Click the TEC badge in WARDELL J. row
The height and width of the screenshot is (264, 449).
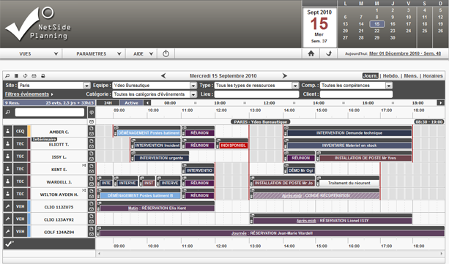pos(20,181)
